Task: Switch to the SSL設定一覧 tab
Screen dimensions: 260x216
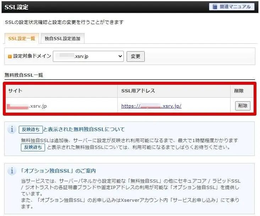Action: 22,38
